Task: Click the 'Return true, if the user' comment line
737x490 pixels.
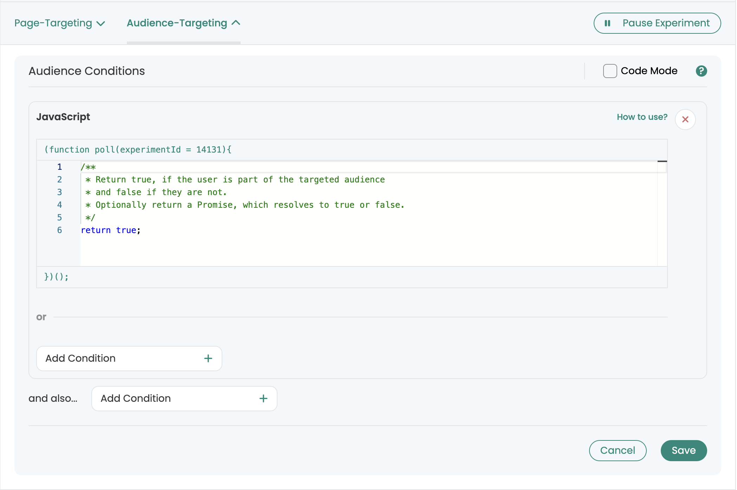Action: [x=235, y=180]
